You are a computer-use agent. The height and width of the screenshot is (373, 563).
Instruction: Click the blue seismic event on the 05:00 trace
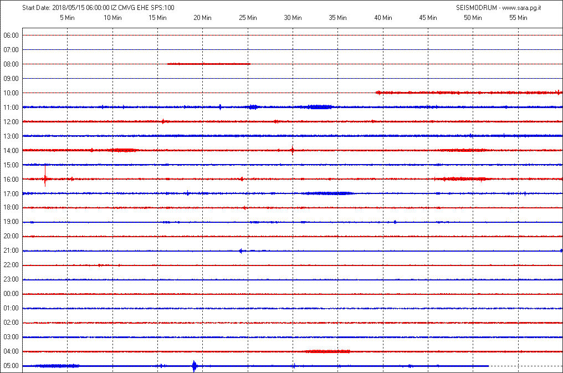[x=195, y=366]
